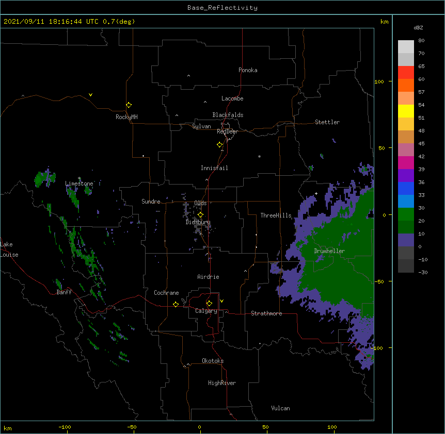
Task: Select white asterisk marker above Limestone label
Action: pyautogui.click(x=80, y=178)
